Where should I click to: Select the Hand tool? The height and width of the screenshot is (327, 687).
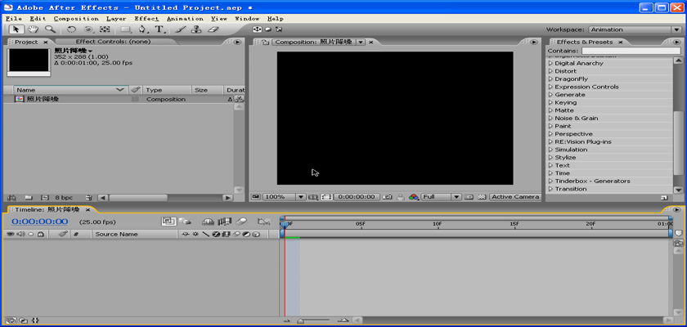[34, 29]
